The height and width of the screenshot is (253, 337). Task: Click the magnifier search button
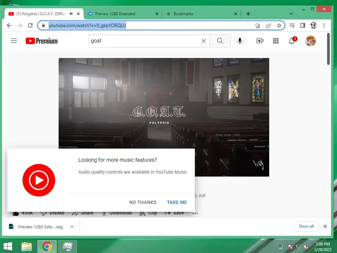tap(220, 41)
